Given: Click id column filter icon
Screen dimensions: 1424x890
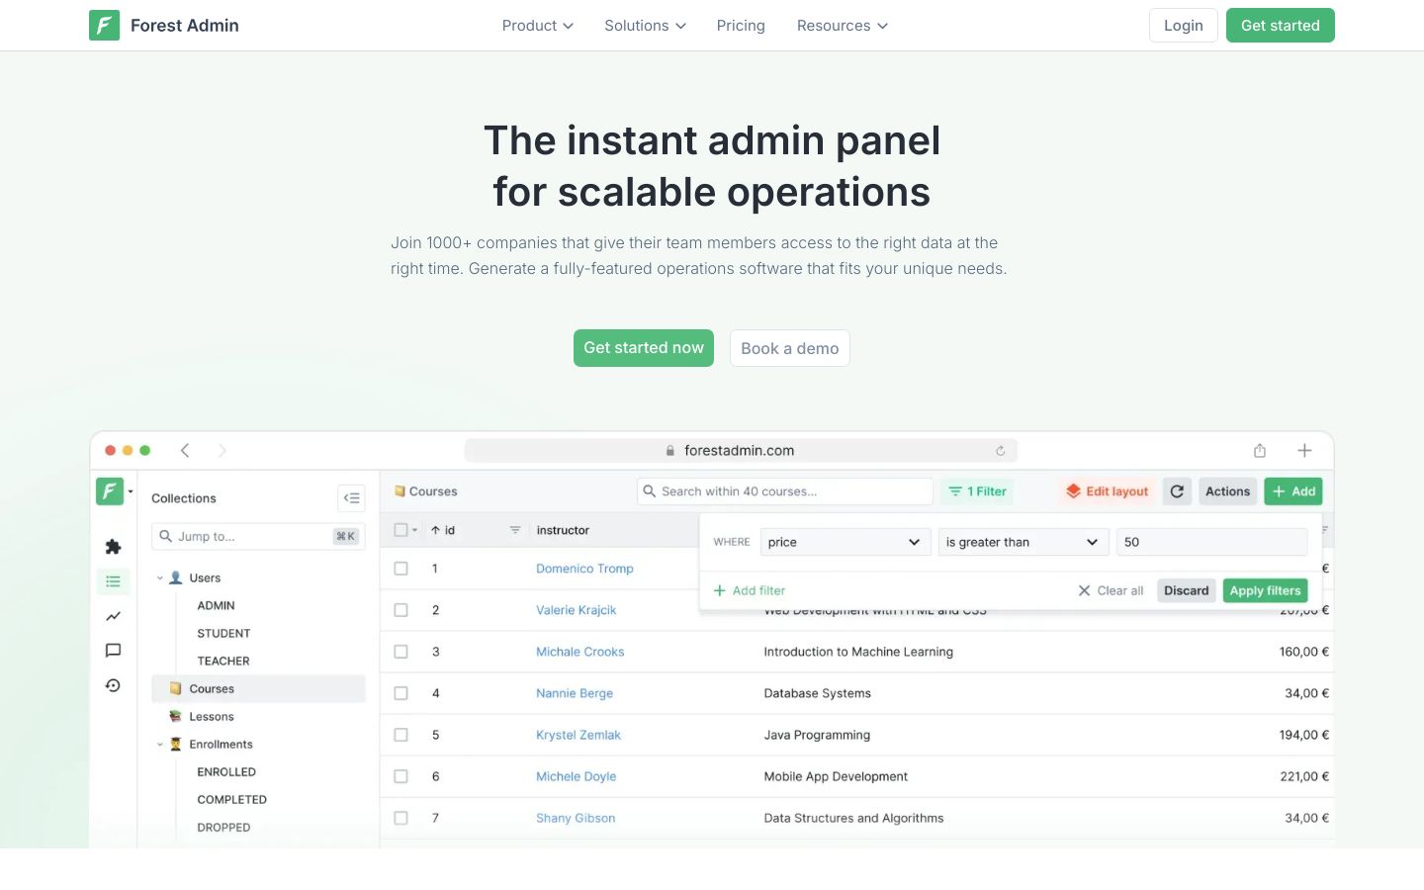Looking at the screenshot, I should coord(515,531).
